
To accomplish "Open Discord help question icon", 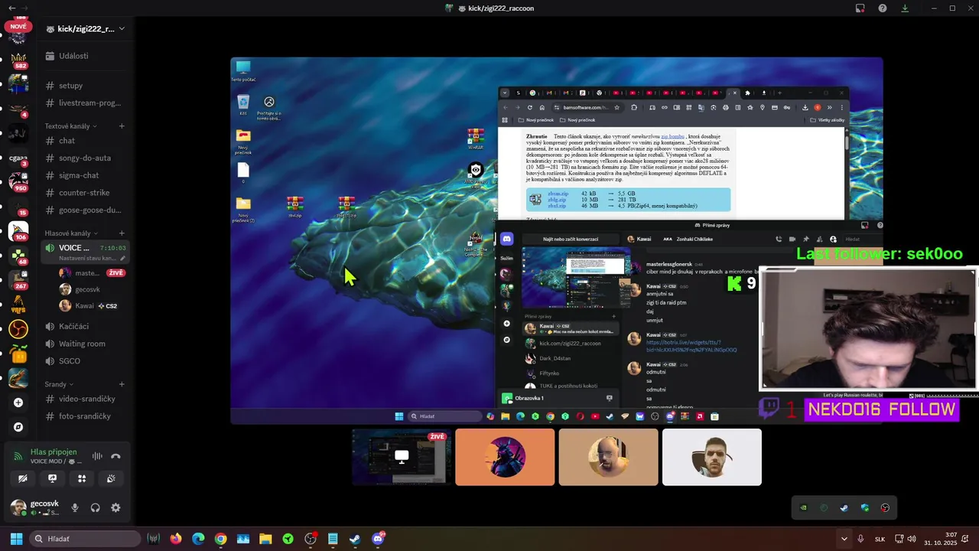I will coord(883,8).
